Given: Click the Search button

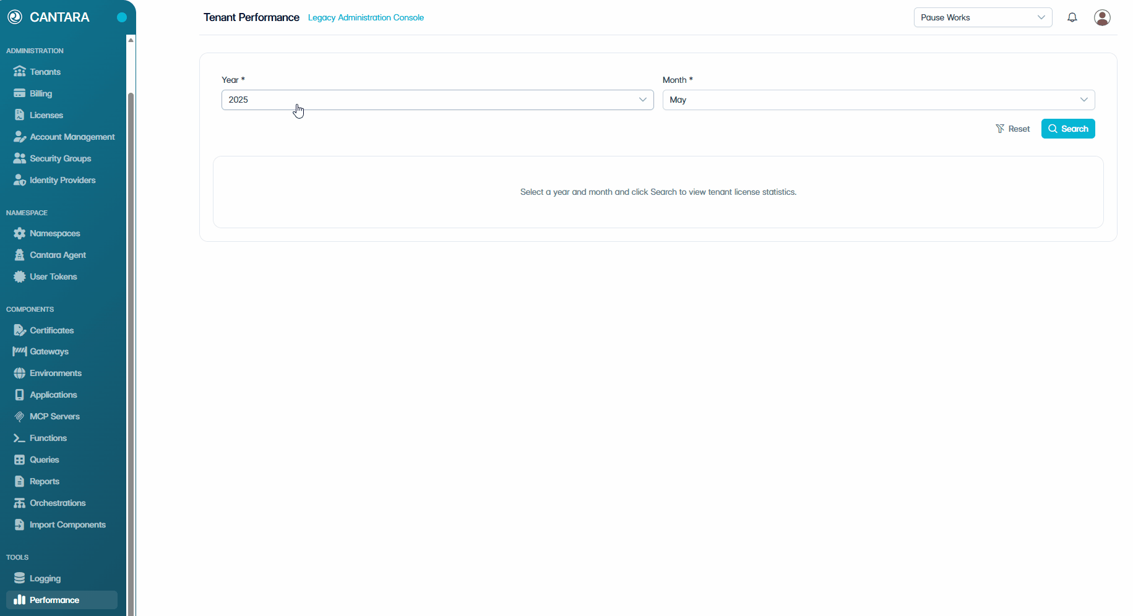Looking at the screenshot, I should pyautogui.click(x=1068, y=129).
